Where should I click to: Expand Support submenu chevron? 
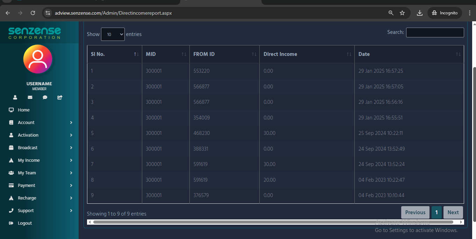(71, 210)
